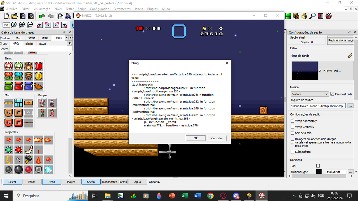Switch to the SMB1 tileset tab
The width and height of the screenshot is (358, 201).
(x=32, y=38)
